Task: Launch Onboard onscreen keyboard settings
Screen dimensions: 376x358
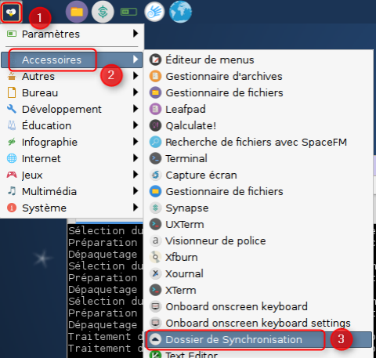Action: point(258,323)
